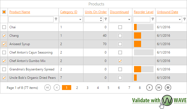Screen dimensions: 187x109
Task: Click the Product Name filter text box
Action: (x=31, y=19)
